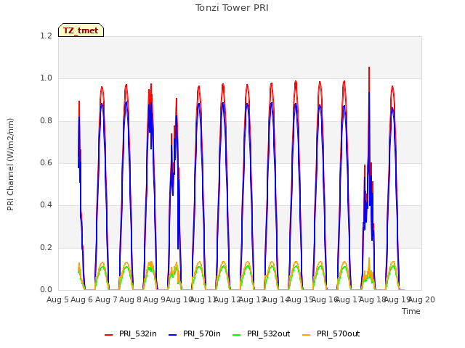Click the 1.0 y-axis tick value

click(x=46, y=78)
